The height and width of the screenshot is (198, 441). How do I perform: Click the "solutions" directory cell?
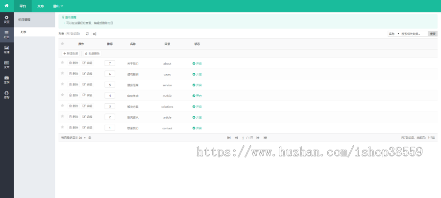pyautogui.click(x=167, y=107)
